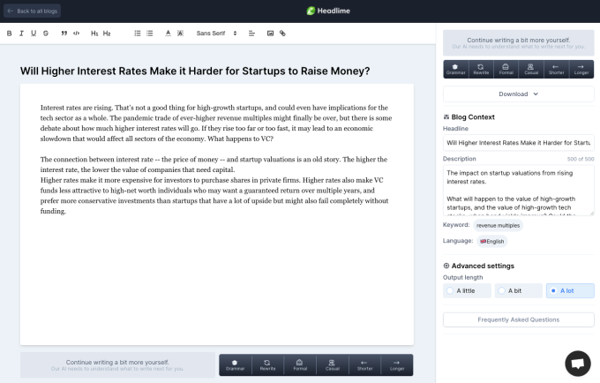This screenshot has height=383, width=600.
Task: Apply strikethrough formatting
Action: click(46, 34)
